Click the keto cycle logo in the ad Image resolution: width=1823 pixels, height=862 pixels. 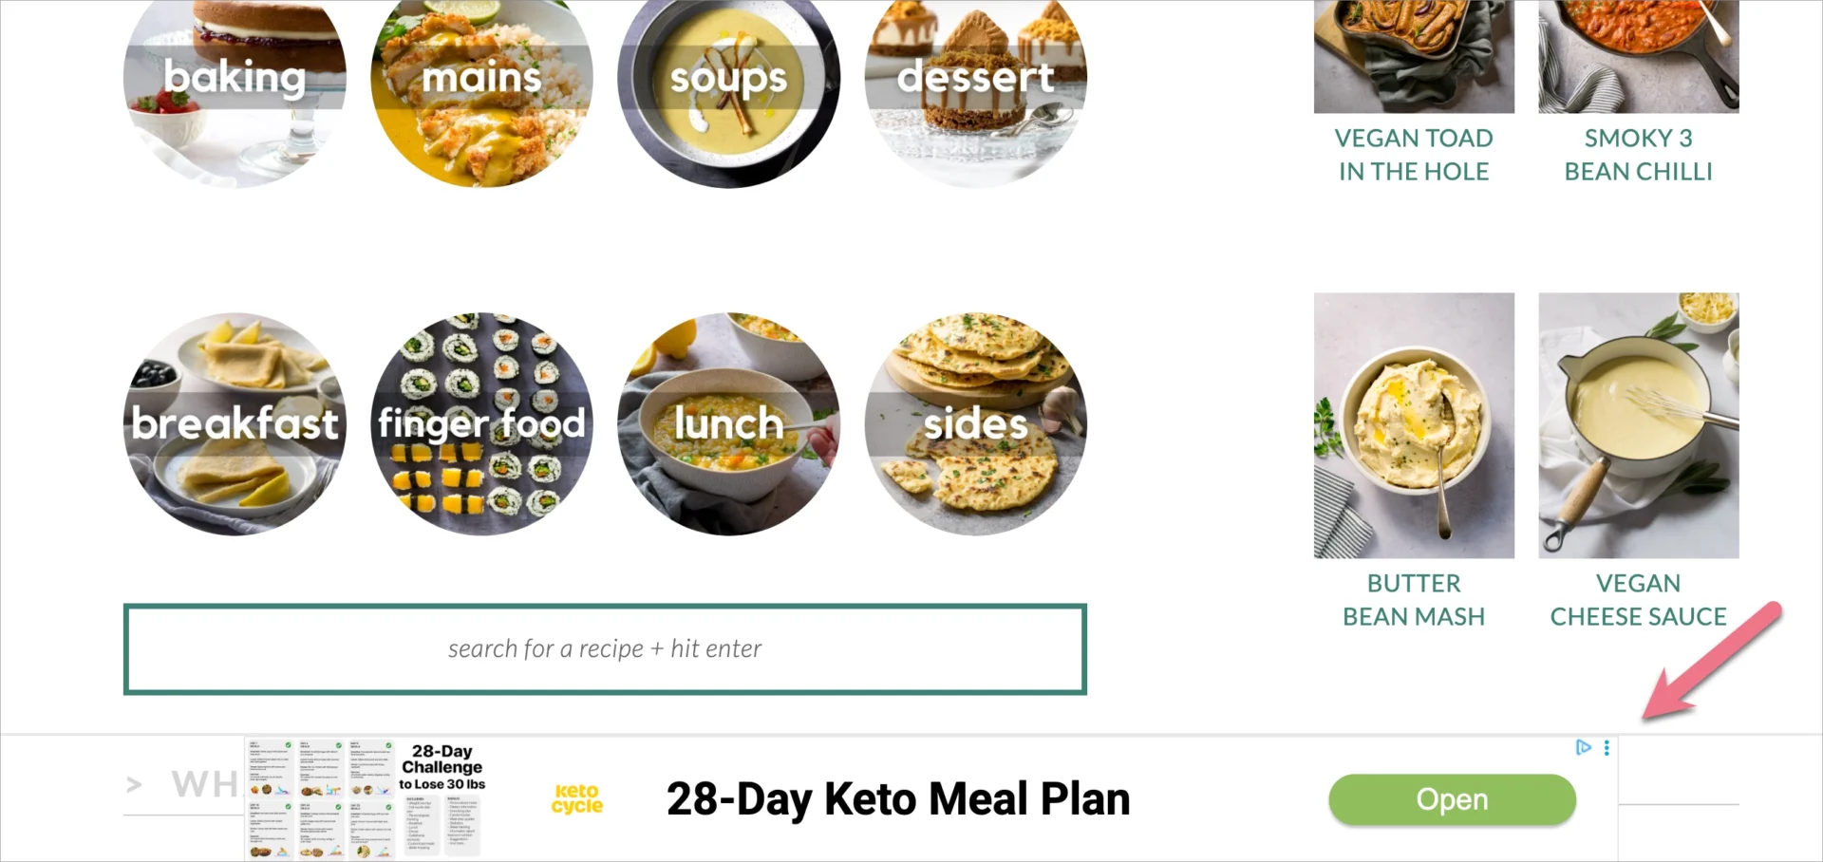[x=576, y=798]
